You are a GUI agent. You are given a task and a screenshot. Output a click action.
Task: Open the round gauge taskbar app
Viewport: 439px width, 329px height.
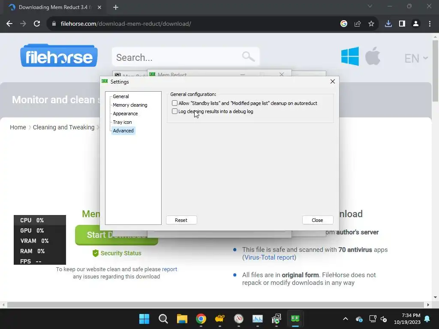coord(238,319)
